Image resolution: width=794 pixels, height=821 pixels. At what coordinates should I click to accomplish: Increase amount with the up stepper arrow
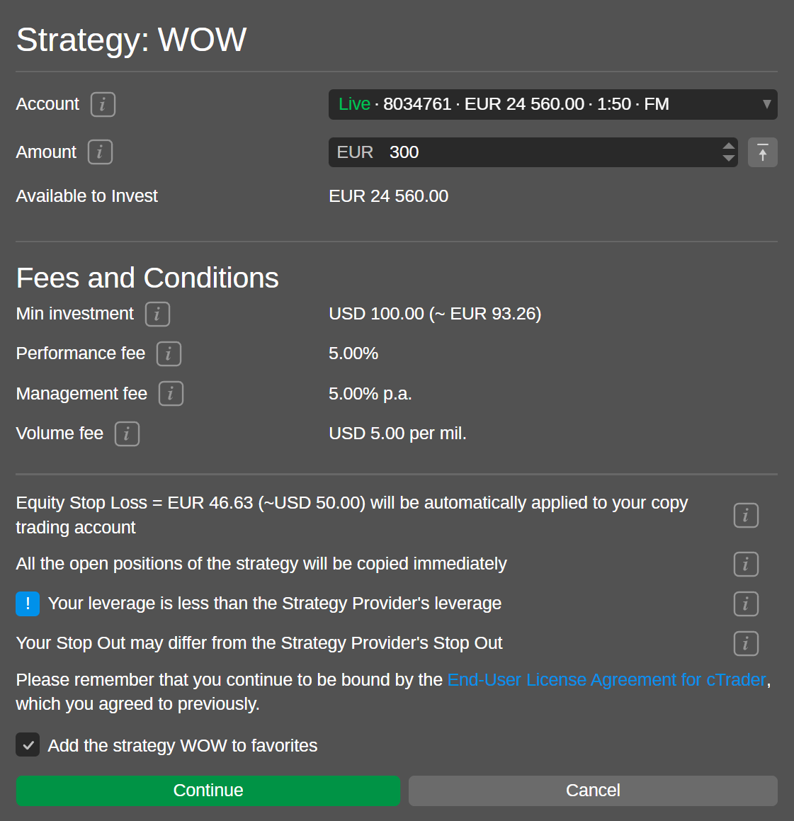728,147
